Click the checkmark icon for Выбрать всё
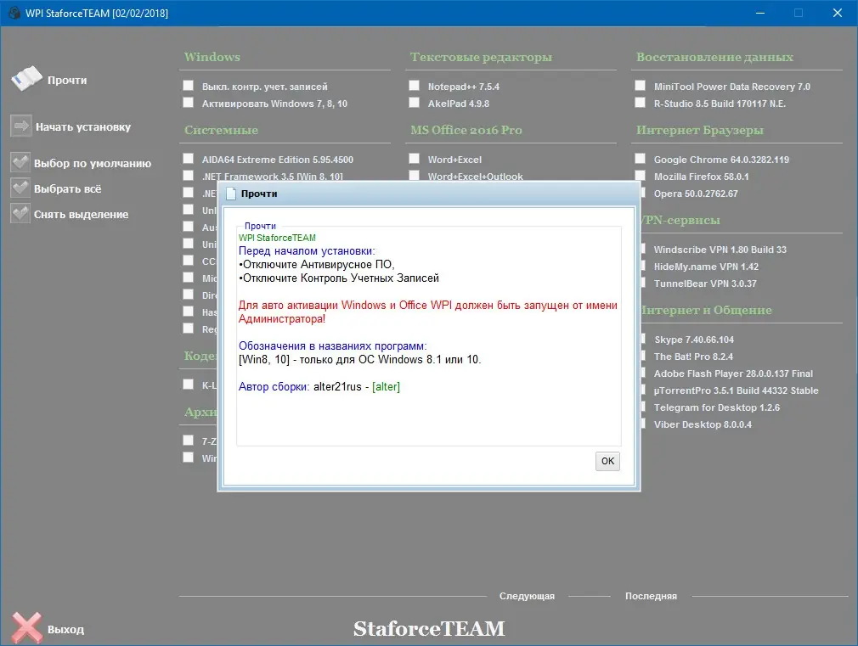Screen dimensions: 858x646 click(x=20, y=188)
